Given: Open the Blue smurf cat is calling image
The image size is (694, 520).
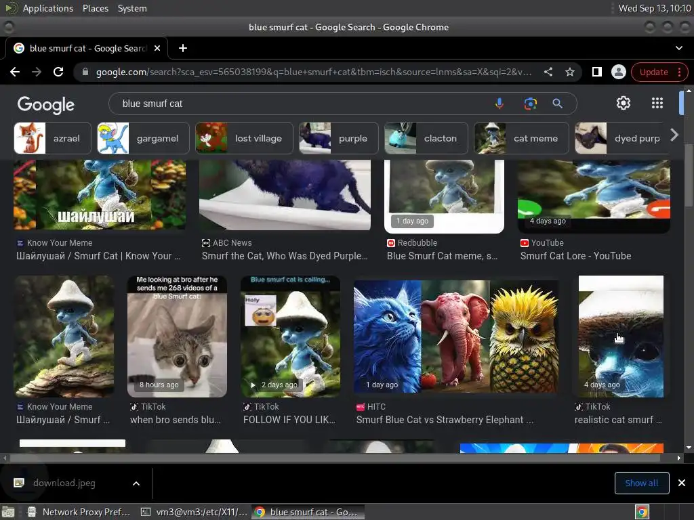Looking at the screenshot, I should (x=290, y=336).
